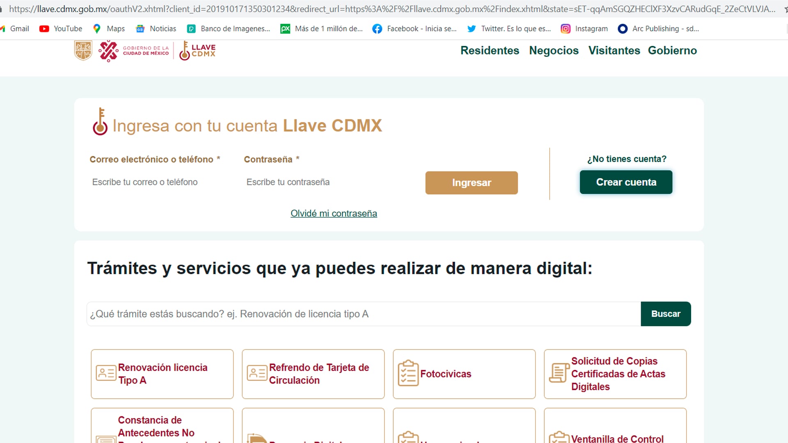Image resolution: width=788 pixels, height=443 pixels.
Task: Select the Visitantes navigation item
Action: 614,50
